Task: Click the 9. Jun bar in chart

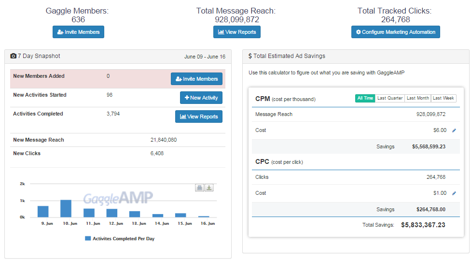Action: (x=43, y=212)
